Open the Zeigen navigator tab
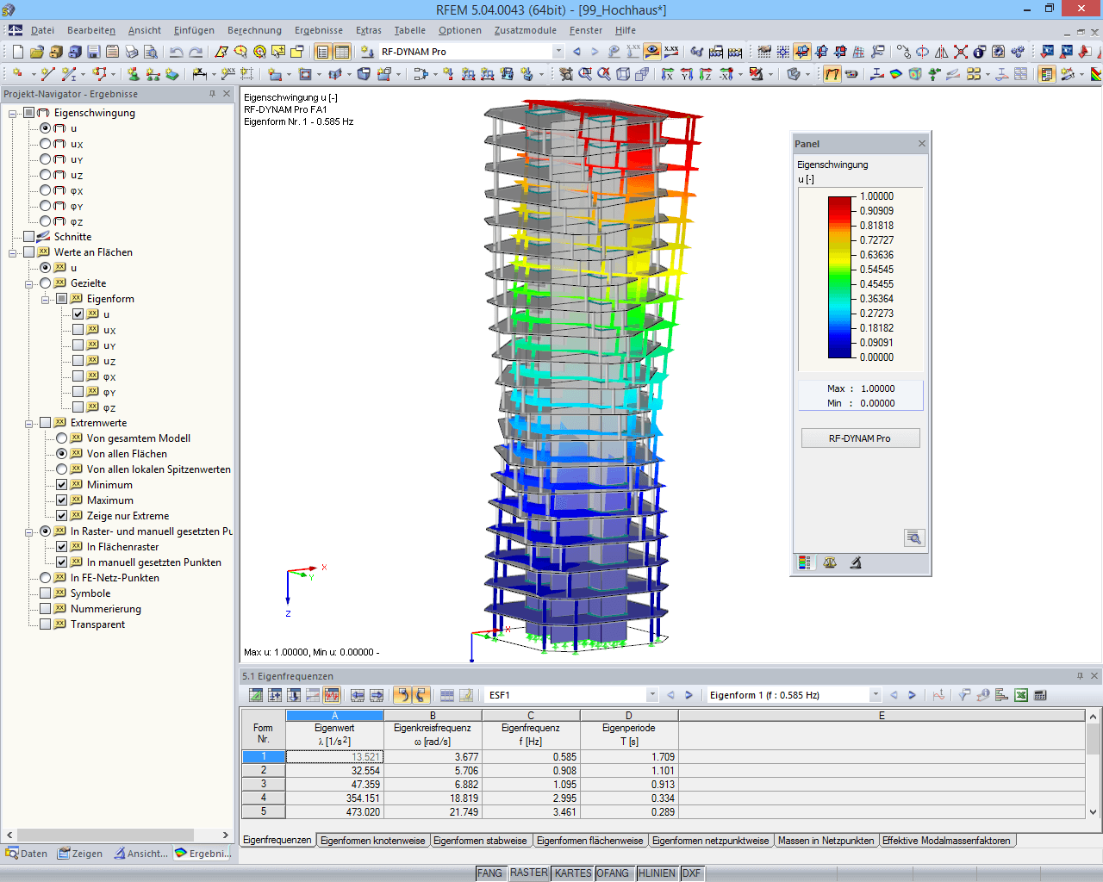This screenshot has width=1103, height=882. point(79,854)
